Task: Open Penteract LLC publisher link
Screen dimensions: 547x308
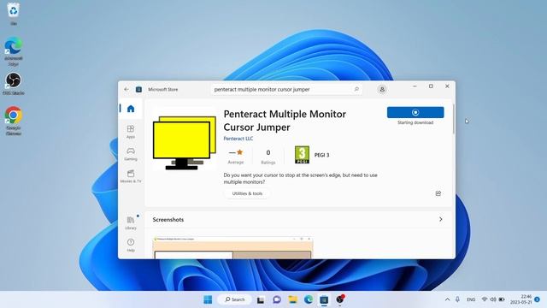Action: (x=238, y=139)
